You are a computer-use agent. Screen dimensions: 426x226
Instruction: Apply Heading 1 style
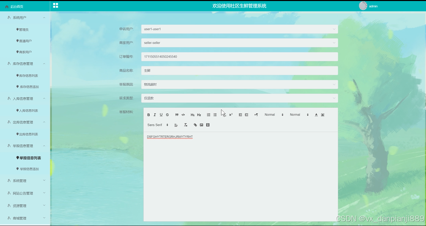[x=193, y=115]
